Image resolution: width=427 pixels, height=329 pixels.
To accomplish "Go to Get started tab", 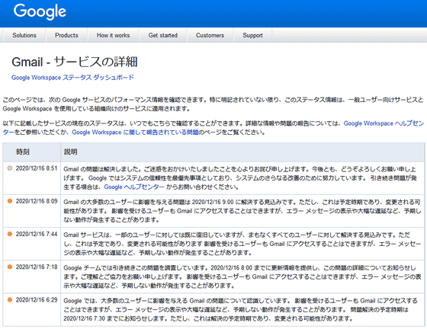I will [163, 35].
